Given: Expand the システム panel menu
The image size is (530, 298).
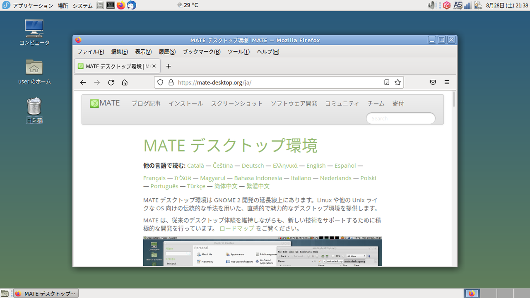Looking at the screenshot, I should coord(82,5).
